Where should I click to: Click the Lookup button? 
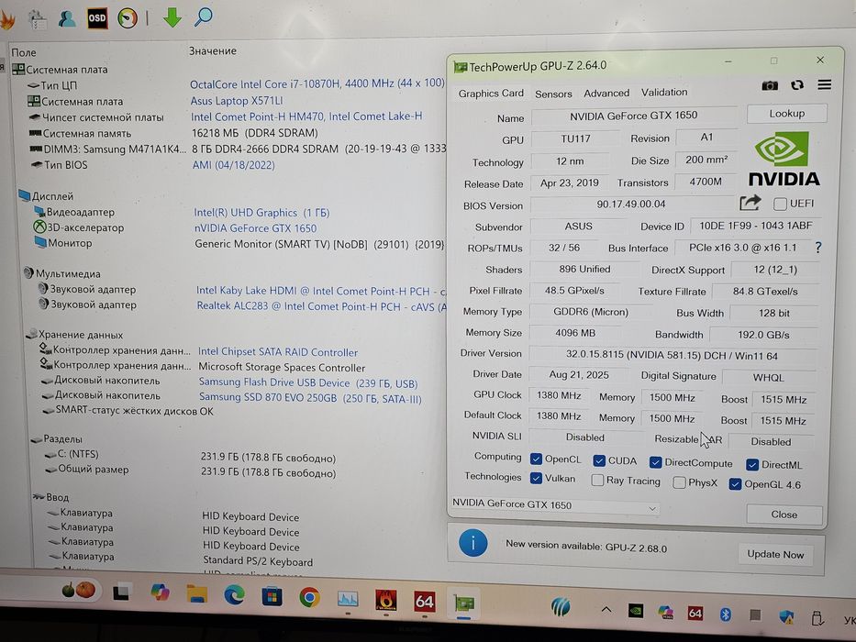tap(786, 114)
